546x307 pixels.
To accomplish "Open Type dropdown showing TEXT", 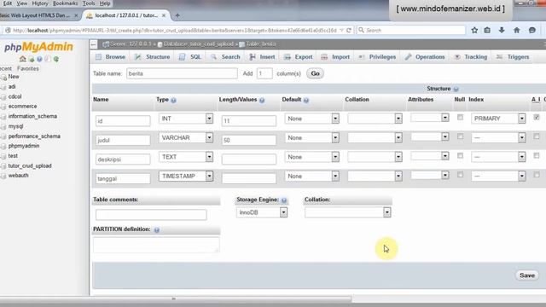I will click(186, 157).
